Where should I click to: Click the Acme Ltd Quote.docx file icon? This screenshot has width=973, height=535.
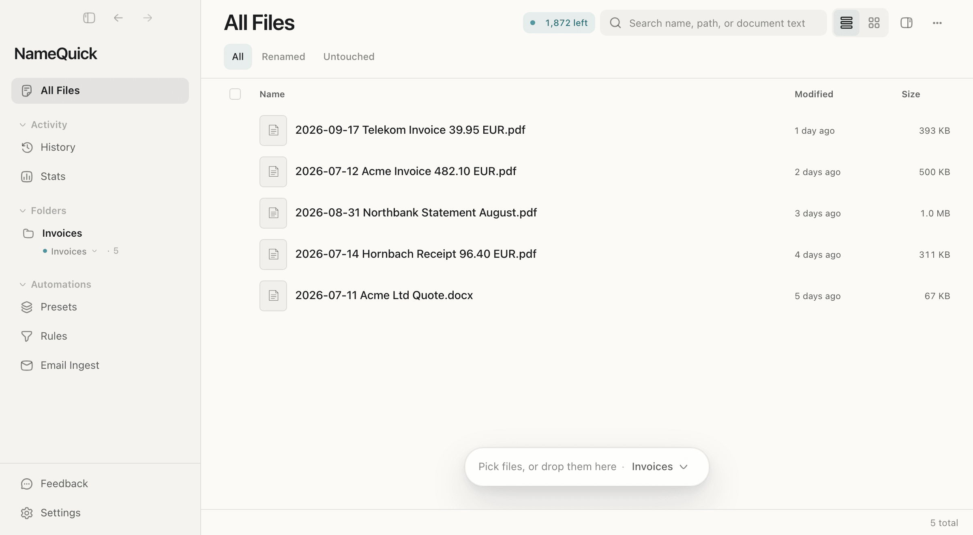pyautogui.click(x=273, y=296)
